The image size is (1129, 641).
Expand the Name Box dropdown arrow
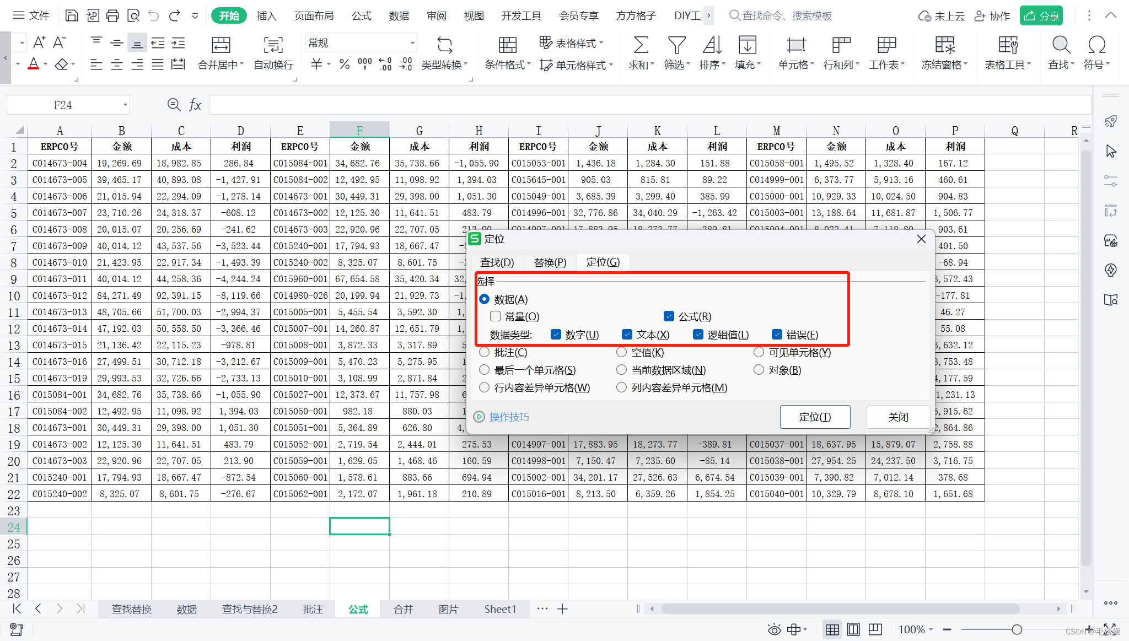(x=125, y=105)
